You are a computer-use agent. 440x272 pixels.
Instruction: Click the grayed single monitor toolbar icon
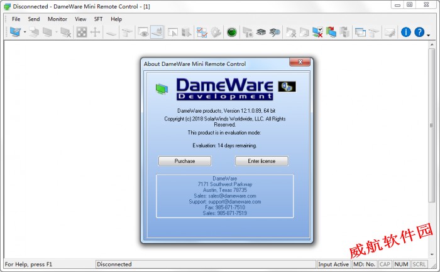point(47,32)
